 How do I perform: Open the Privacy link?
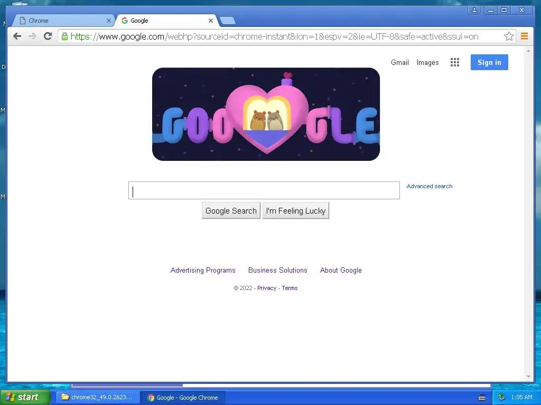tap(267, 288)
